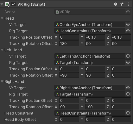133x124 pixels.
Task: Click the object picker for the CenterEyeAnchor field
Action: click(x=128, y=24)
